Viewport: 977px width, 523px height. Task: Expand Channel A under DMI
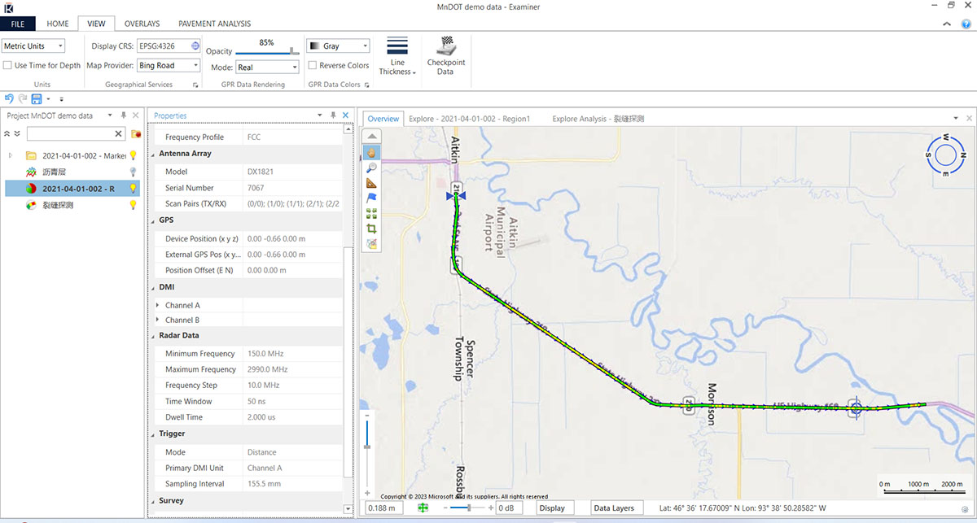157,305
